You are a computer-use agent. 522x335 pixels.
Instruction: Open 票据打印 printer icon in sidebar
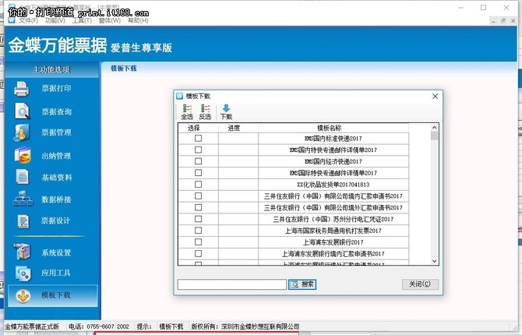(x=22, y=89)
